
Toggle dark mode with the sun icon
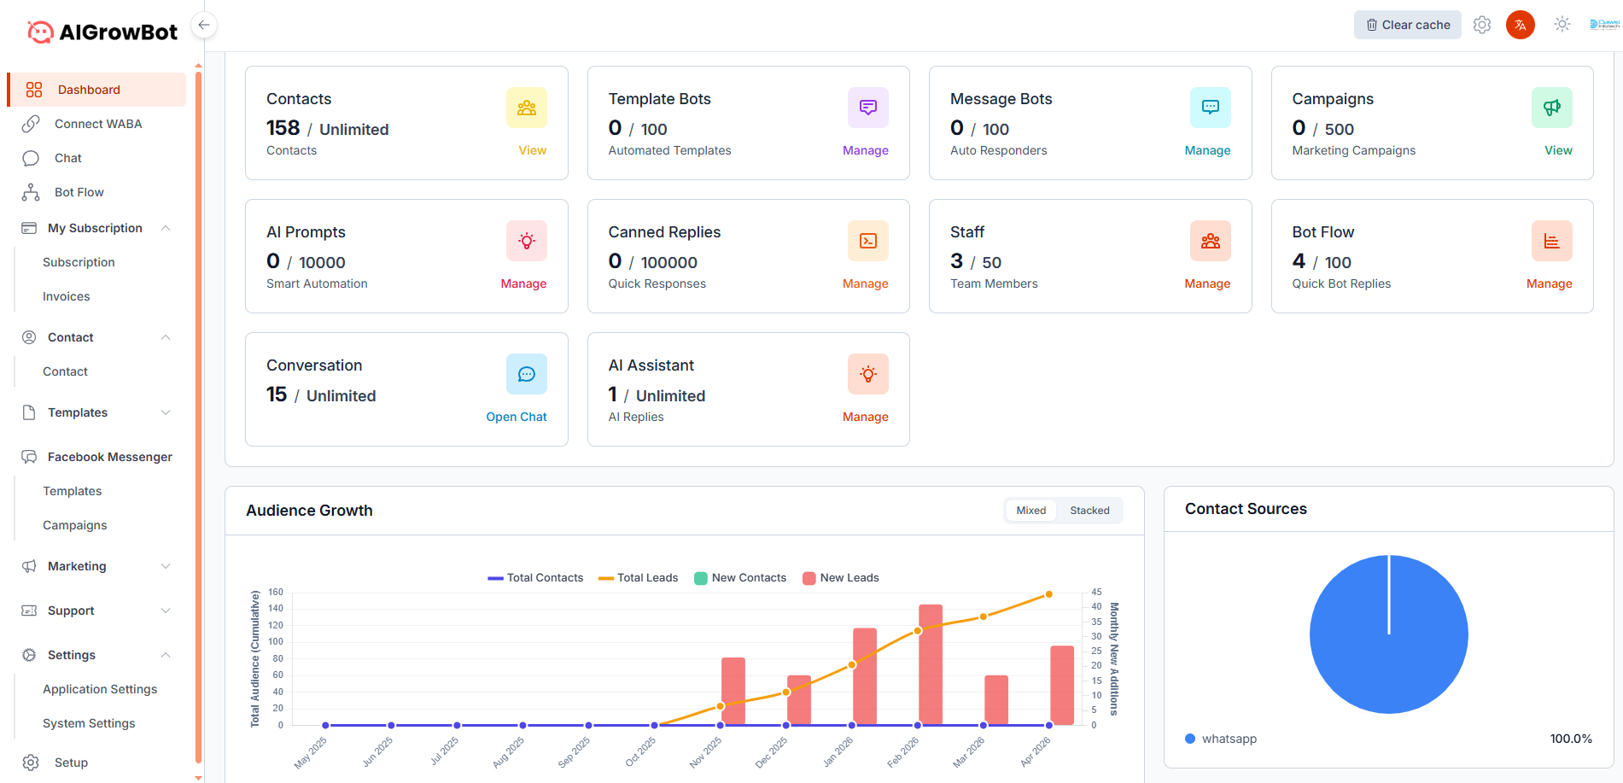coord(1562,25)
